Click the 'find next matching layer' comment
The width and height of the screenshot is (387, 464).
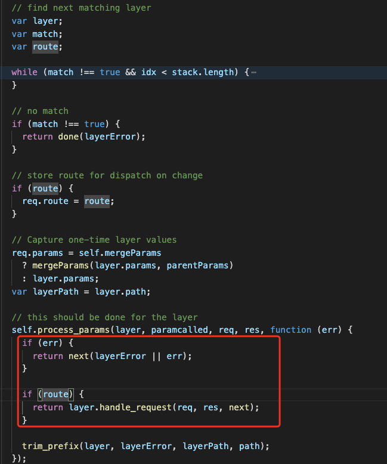pyautogui.click(x=81, y=8)
